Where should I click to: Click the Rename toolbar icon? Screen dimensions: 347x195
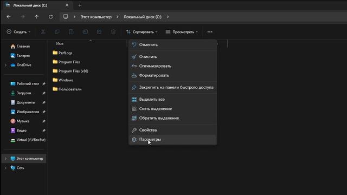tap(85, 32)
